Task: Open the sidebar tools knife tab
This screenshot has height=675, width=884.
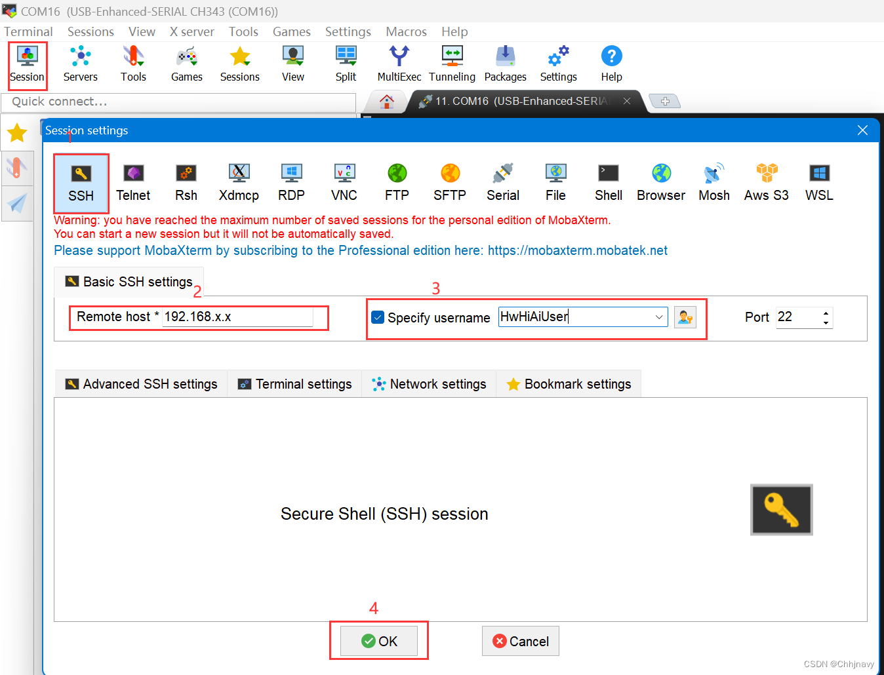Action: coord(17,168)
